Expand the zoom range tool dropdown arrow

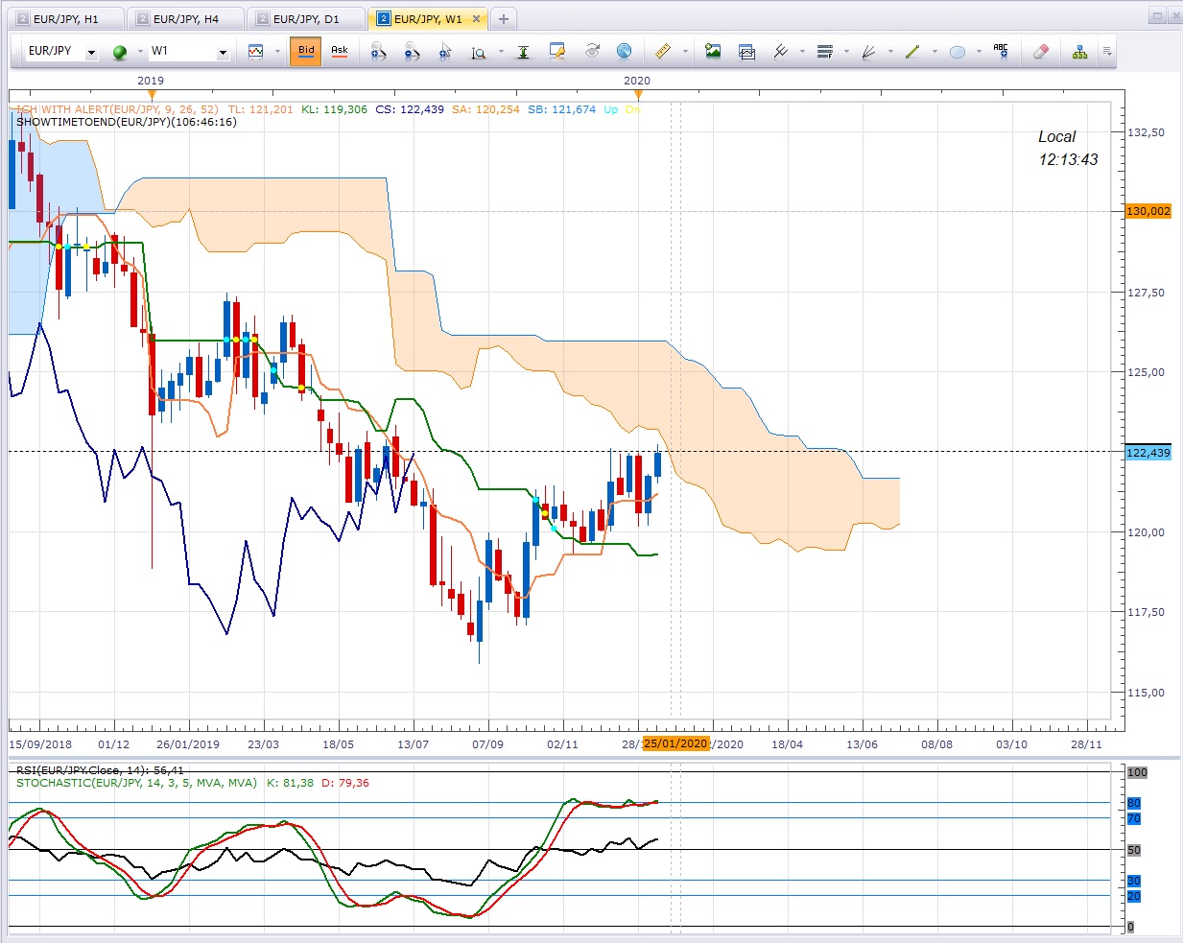500,52
